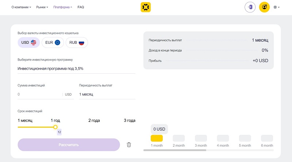Select the 4 month chart bar
The image size is (292, 162).
[223, 138]
